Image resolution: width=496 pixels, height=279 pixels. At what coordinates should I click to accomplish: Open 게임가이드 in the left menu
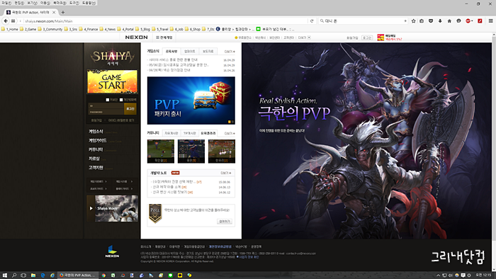[98, 141]
